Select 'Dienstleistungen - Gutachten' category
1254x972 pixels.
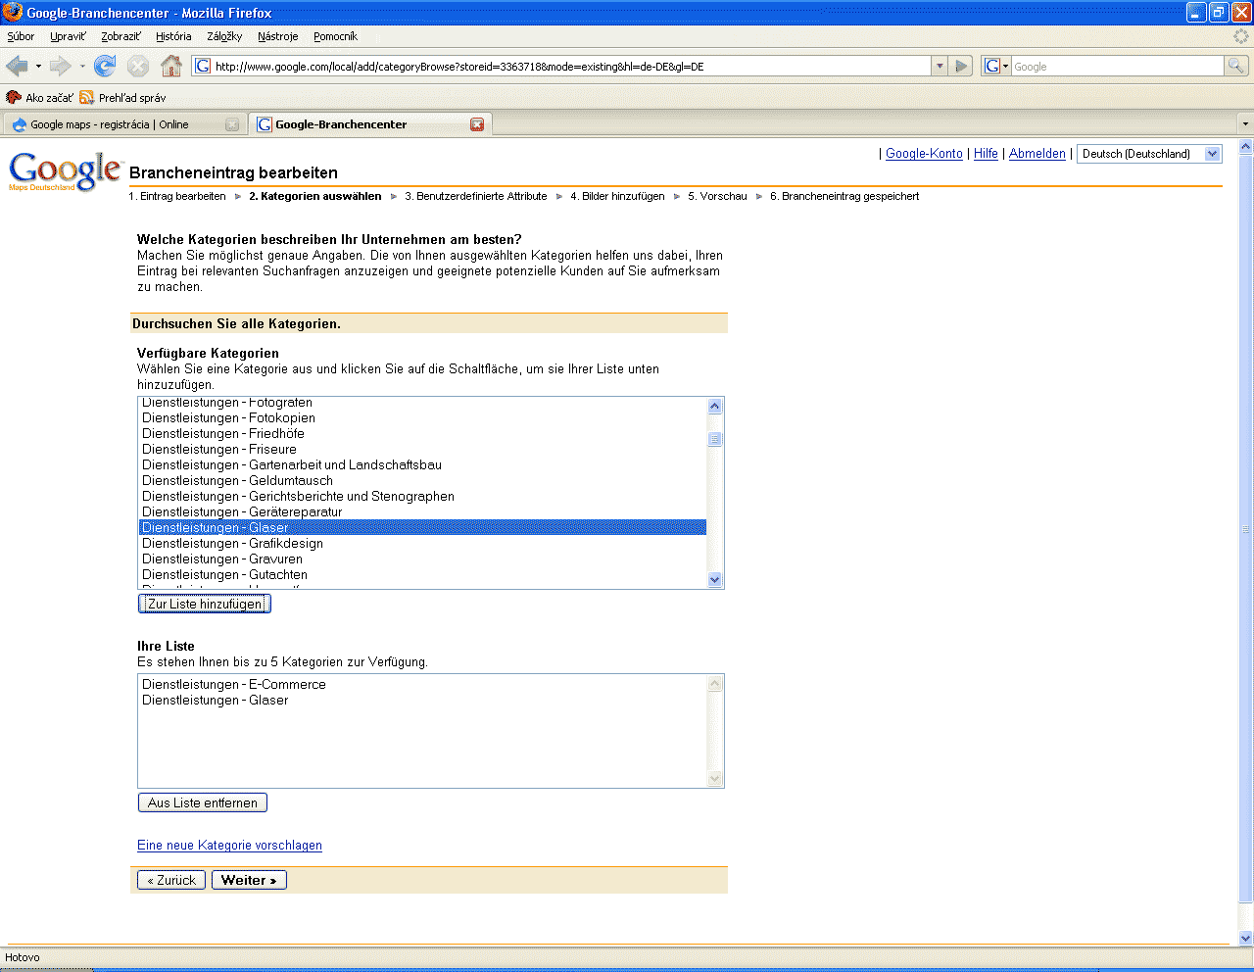point(422,574)
